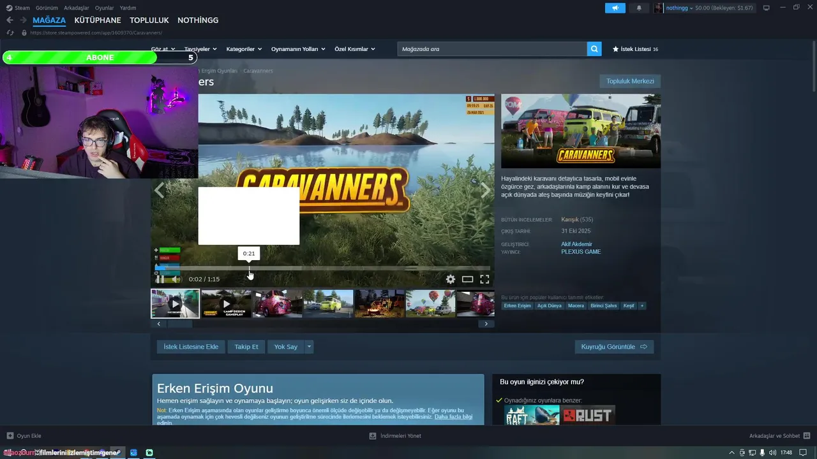
Task: Select campfire night screenshot thumbnail
Action: click(379, 303)
